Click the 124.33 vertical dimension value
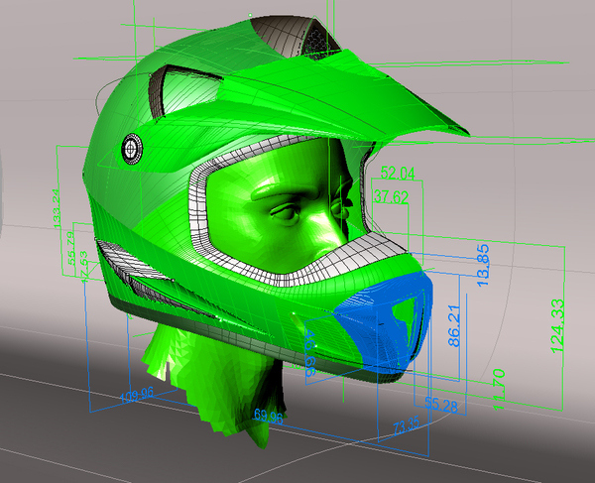This screenshot has height=483, width=595. click(556, 326)
